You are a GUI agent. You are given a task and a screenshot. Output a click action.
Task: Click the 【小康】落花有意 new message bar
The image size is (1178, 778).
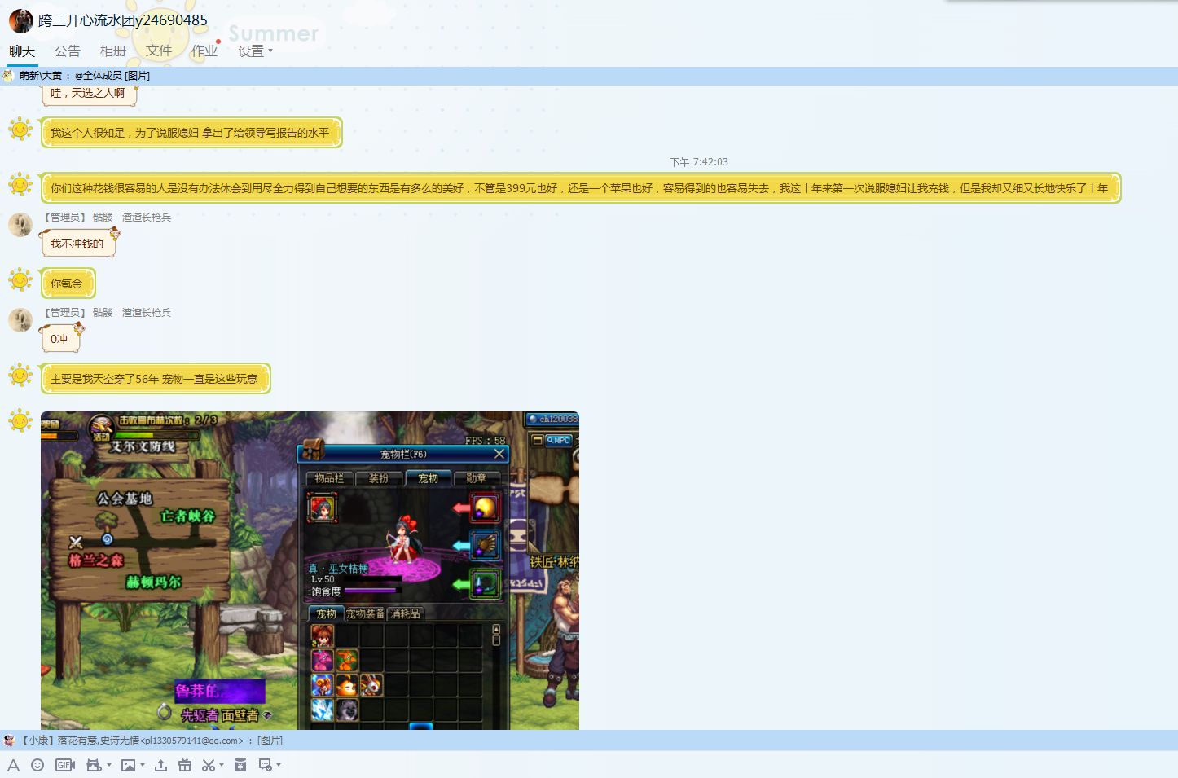(589, 741)
